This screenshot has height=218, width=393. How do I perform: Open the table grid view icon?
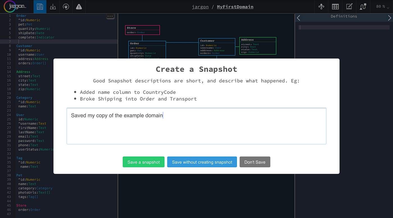[335, 7]
